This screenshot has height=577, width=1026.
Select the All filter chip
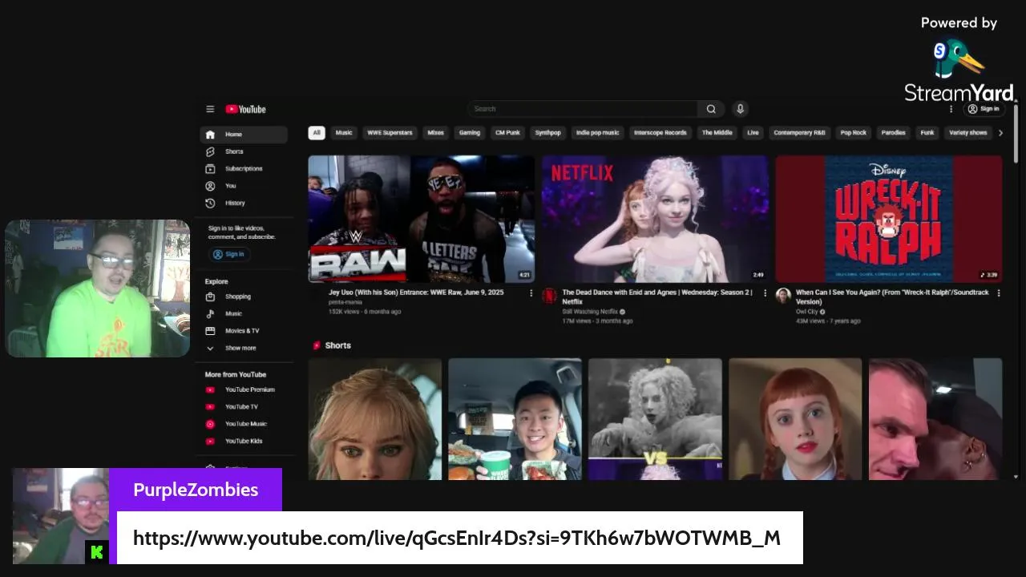(317, 133)
